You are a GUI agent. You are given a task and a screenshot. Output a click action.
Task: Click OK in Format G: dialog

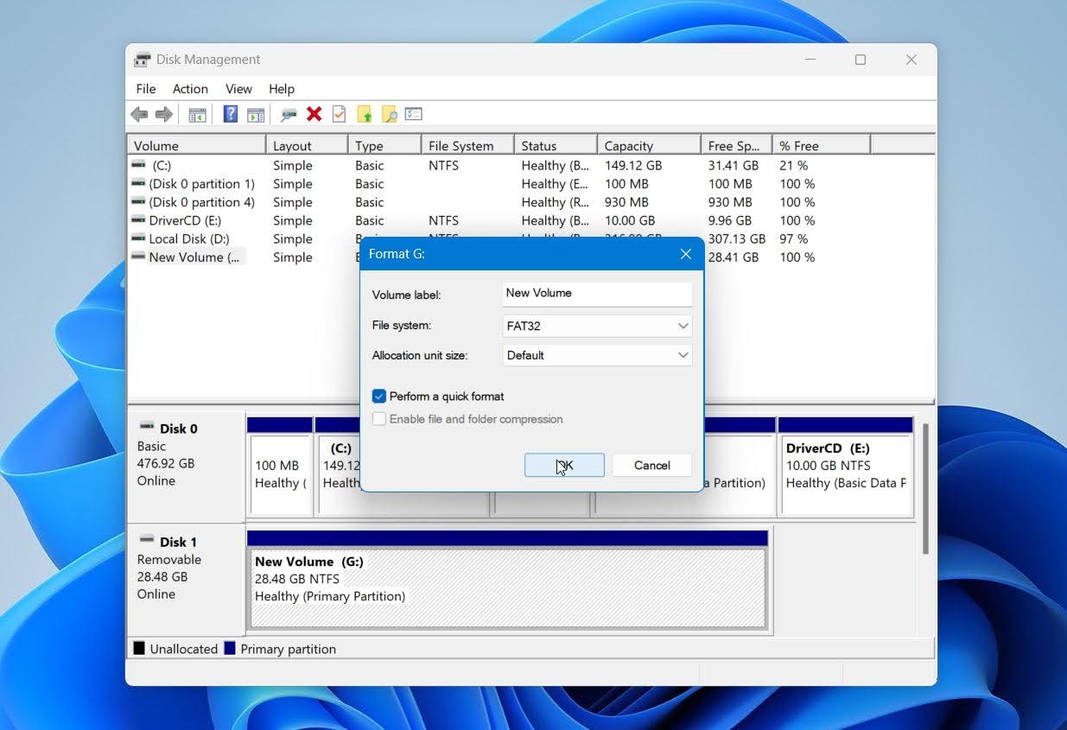pos(564,465)
